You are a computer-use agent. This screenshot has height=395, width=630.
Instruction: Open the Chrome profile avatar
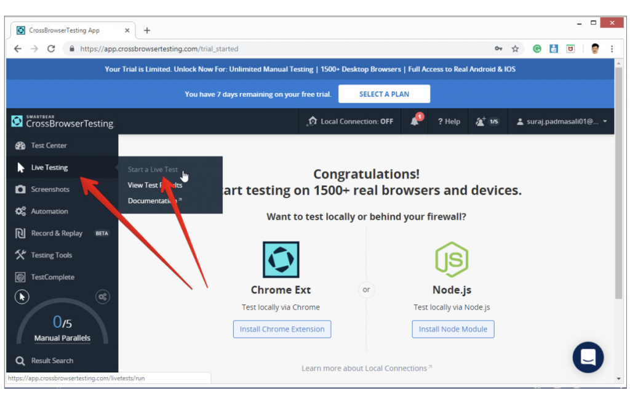pos(595,49)
